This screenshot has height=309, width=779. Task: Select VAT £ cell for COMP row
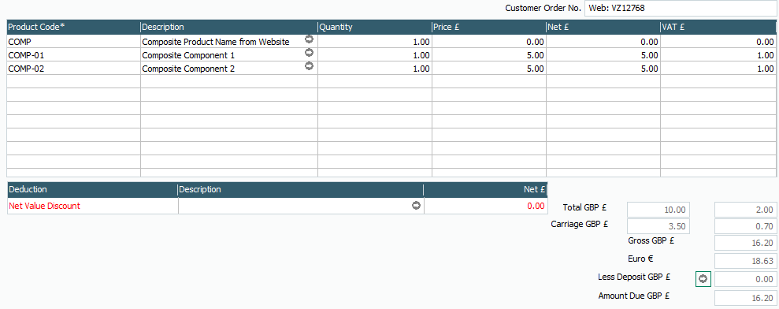[718, 42]
